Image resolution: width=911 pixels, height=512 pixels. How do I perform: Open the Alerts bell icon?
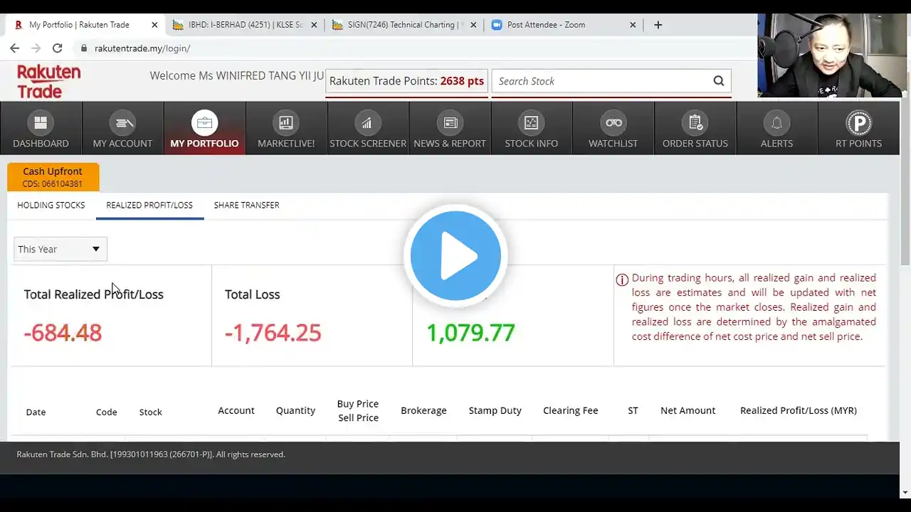776,123
